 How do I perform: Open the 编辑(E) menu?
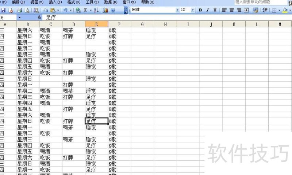click(x=18, y=2)
